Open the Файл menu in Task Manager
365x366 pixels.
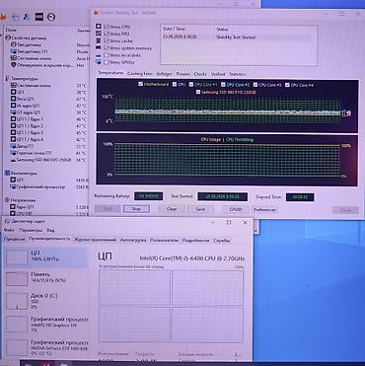point(9,230)
